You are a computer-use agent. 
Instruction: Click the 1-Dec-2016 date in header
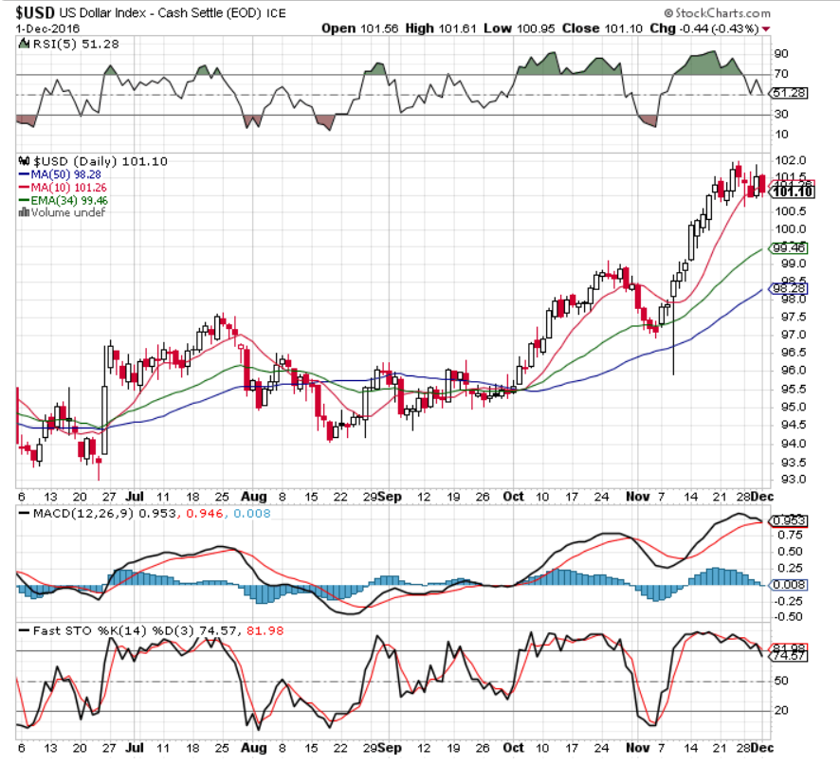click(x=47, y=28)
